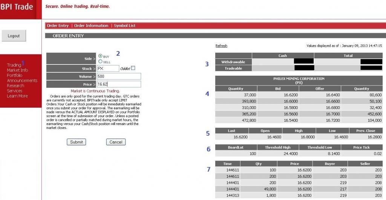Click bid price 16.5400
386x200 pixels.
291,120
